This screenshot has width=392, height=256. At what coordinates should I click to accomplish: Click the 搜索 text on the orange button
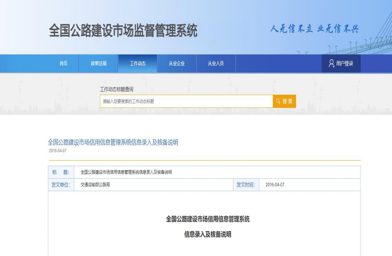coord(287,101)
